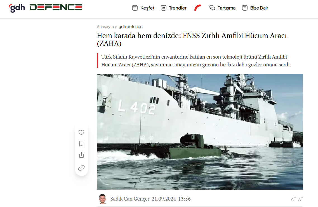Open the share icon
This screenshot has height=207, width=318.
pyautogui.click(x=81, y=155)
